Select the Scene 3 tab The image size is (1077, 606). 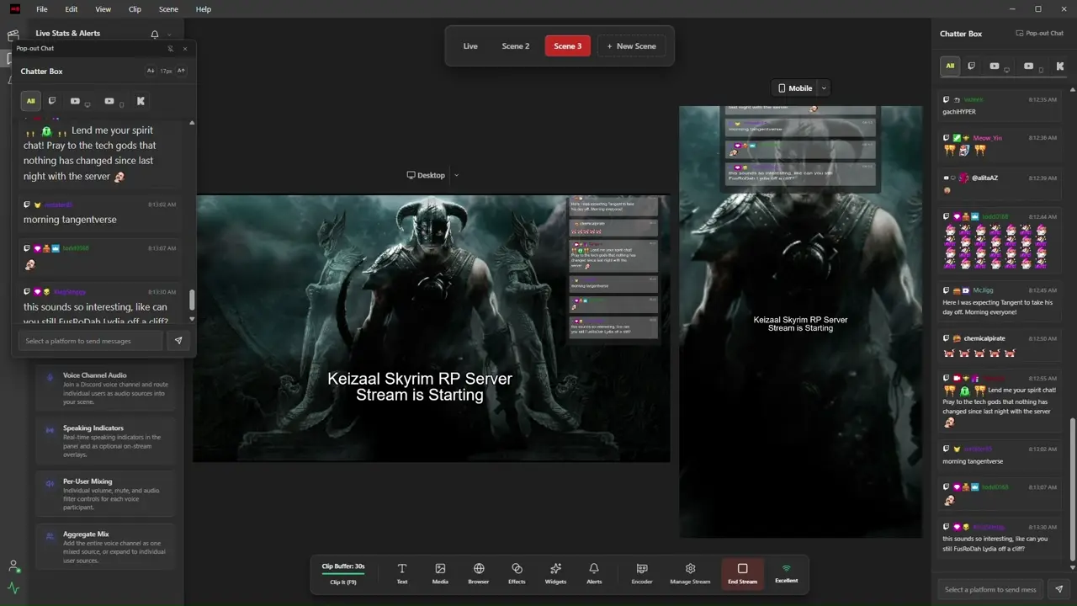click(x=568, y=46)
